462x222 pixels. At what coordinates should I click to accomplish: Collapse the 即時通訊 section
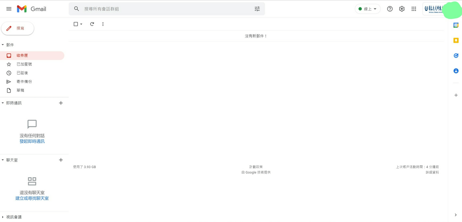3,103
